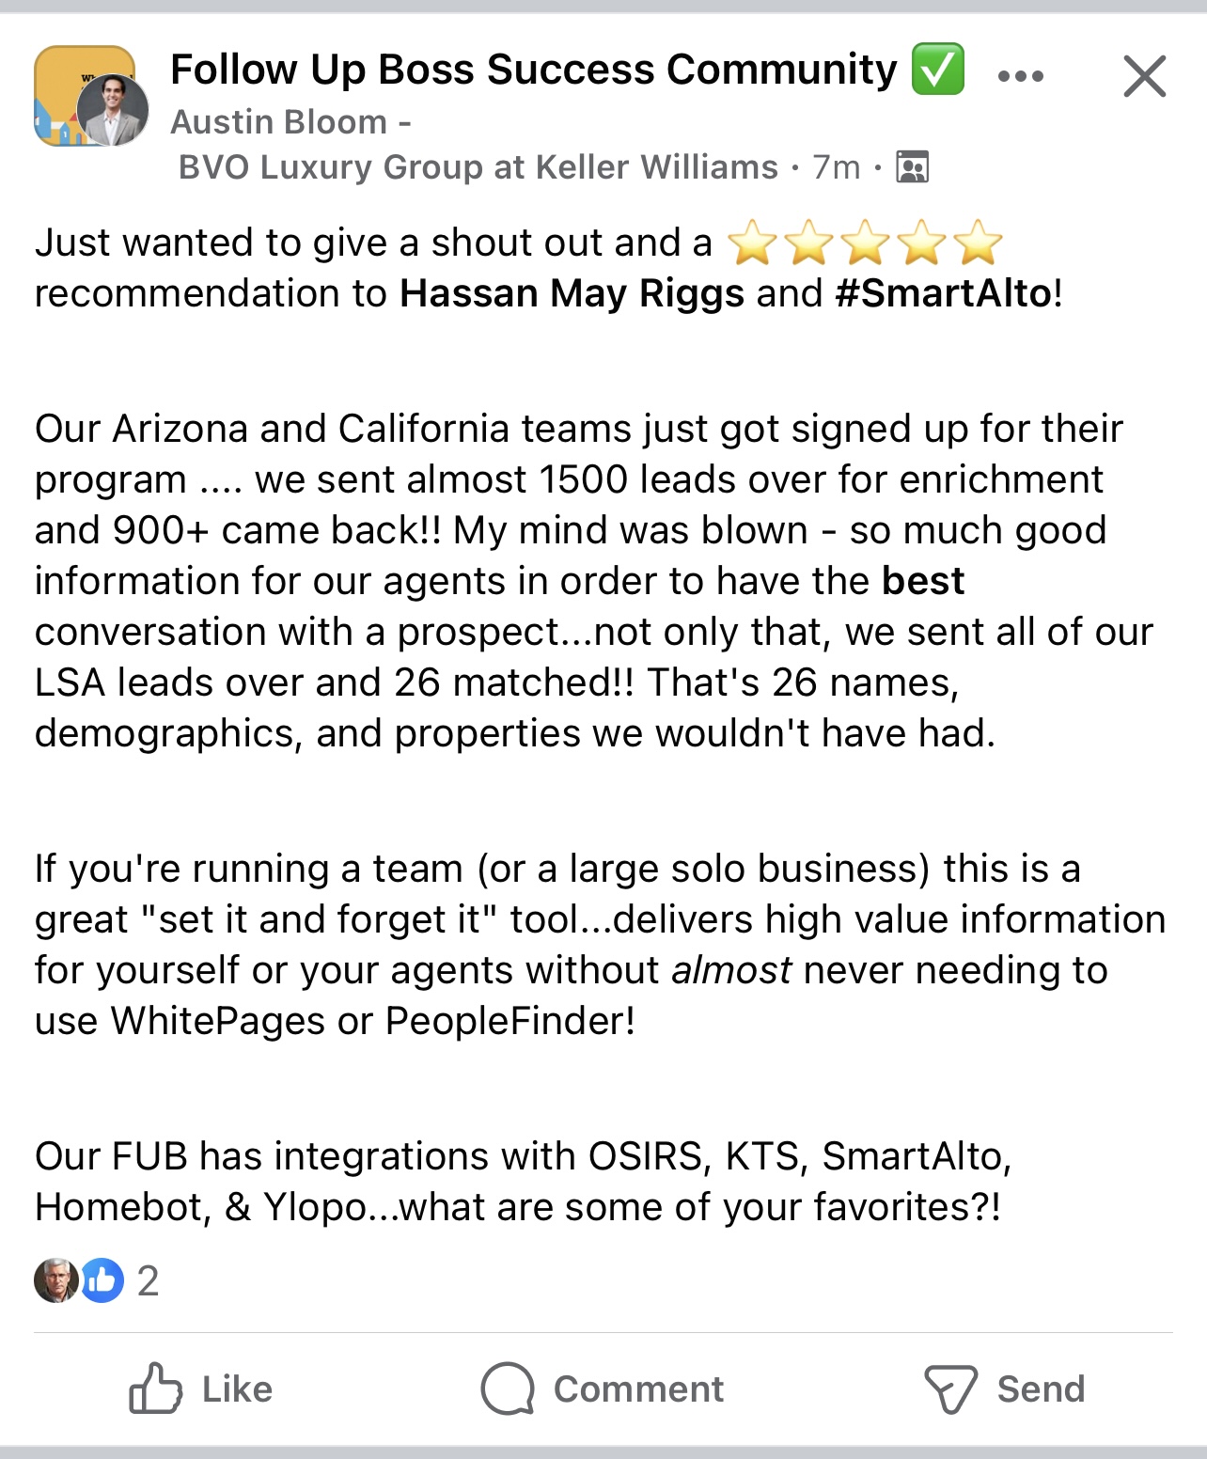Click the group privacy members icon
Viewport: 1207px width, 1459px height.
click(912, 167)
